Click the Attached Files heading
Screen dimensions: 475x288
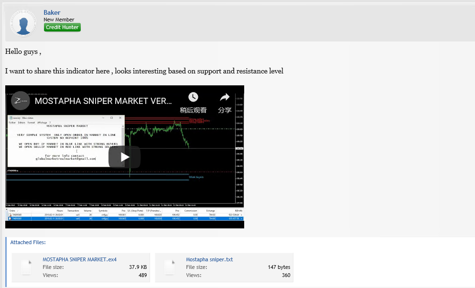(28, 242)
